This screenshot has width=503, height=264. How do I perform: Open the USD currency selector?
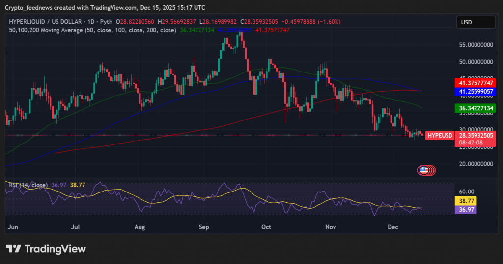(x=476, y=23)
